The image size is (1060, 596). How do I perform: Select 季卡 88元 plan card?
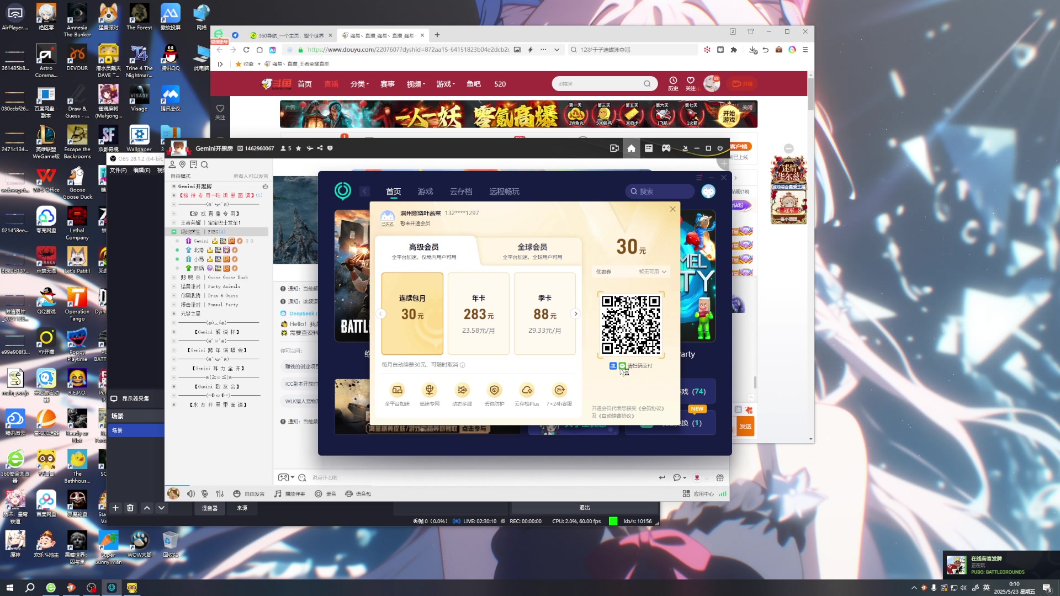point(544,313)
